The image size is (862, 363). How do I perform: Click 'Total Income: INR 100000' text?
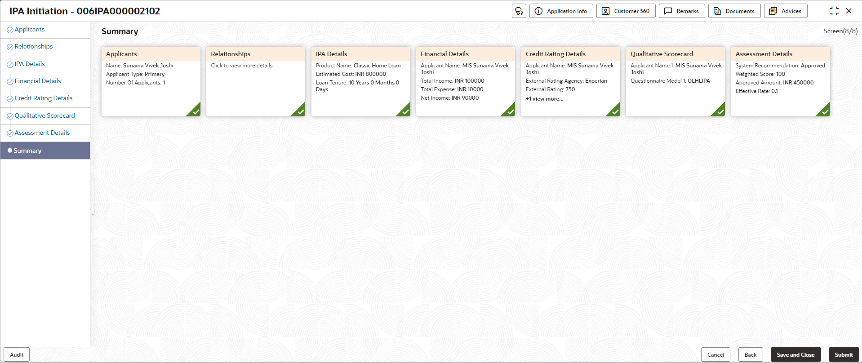453,81
